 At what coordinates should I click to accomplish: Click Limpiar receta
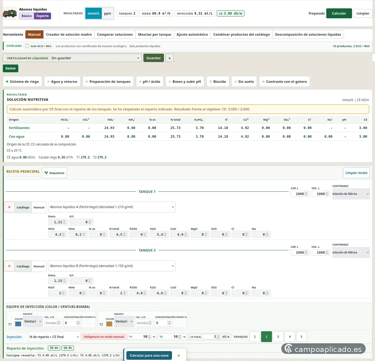[x=356, y=173]
